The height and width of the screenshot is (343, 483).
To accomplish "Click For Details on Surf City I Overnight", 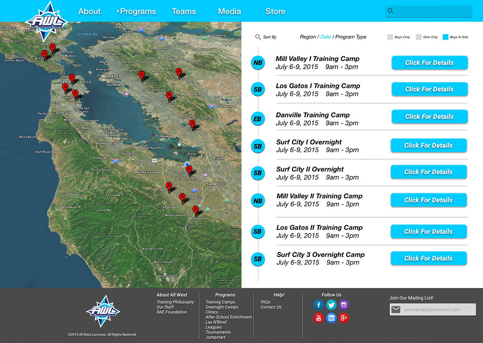I will click(429, 146).
